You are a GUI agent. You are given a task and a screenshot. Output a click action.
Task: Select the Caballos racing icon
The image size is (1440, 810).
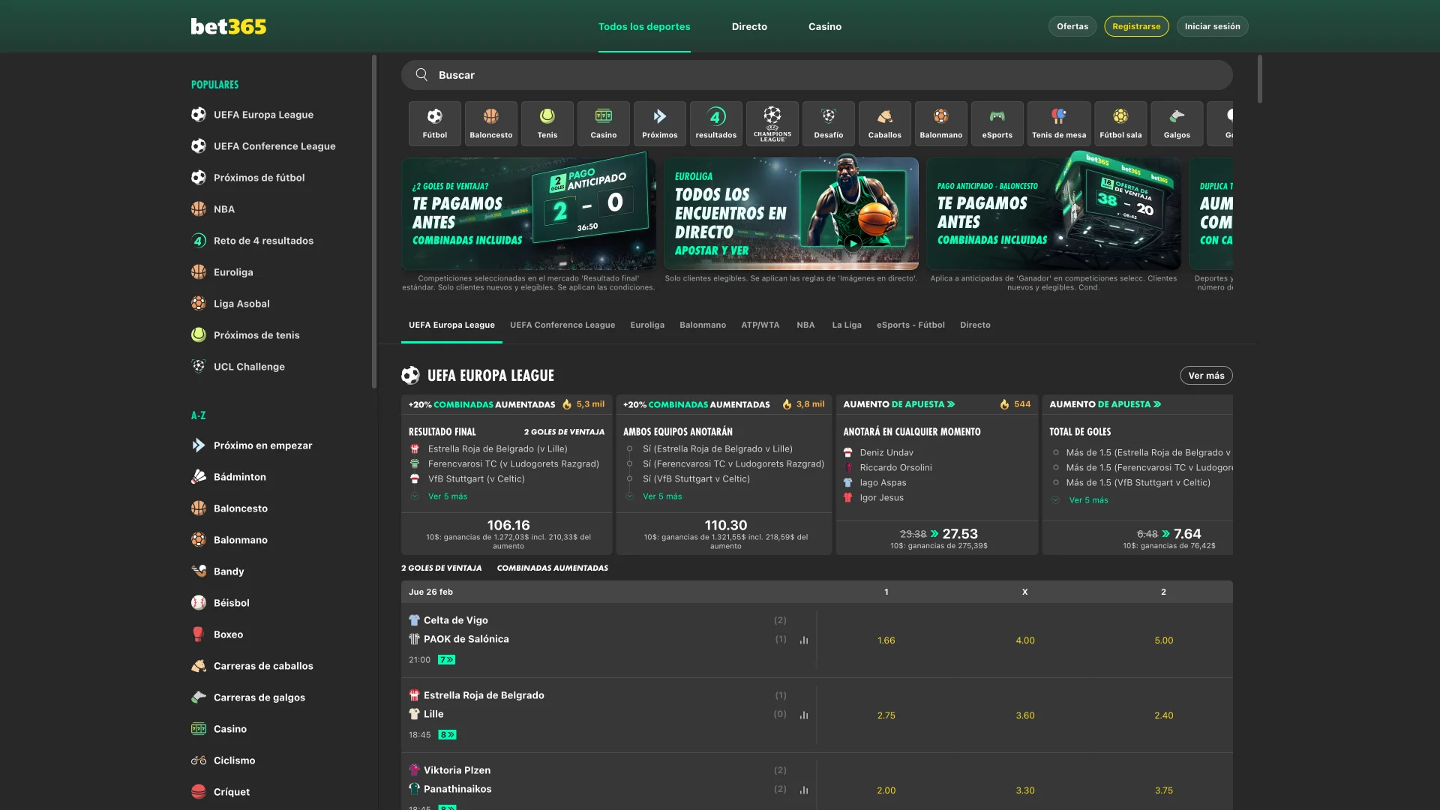884,123
